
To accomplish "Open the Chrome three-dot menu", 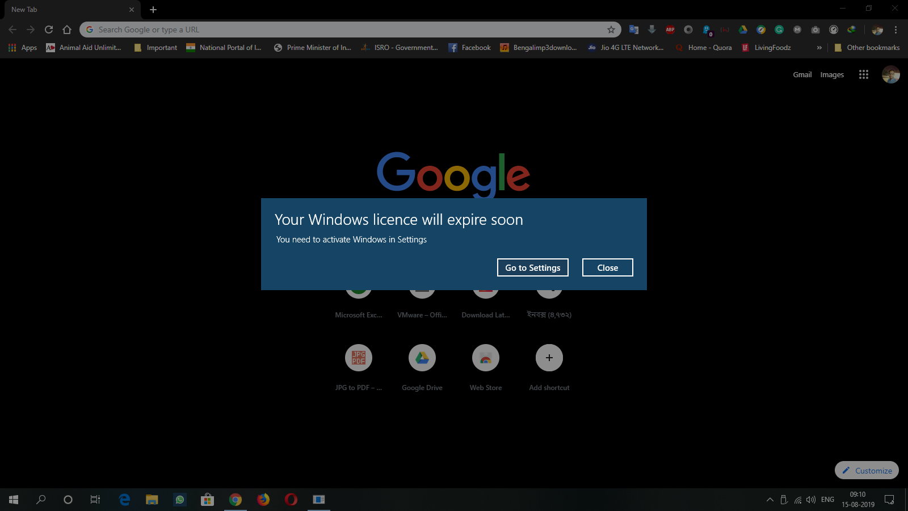I will click(x=896, y=30).
